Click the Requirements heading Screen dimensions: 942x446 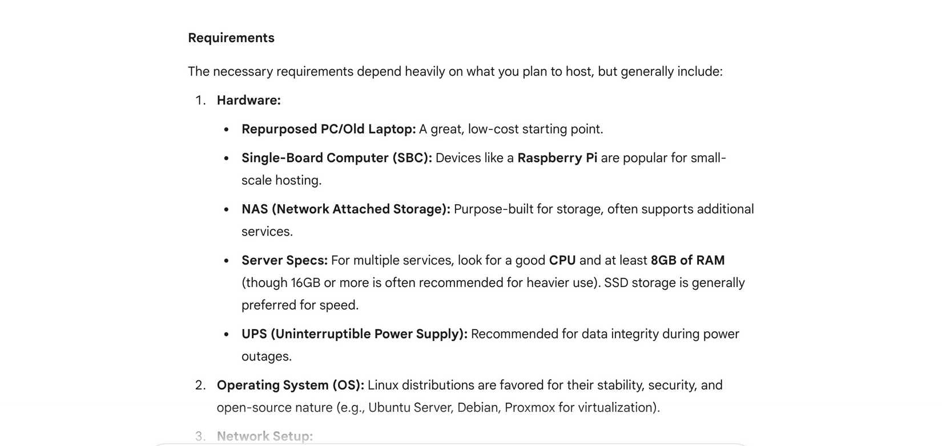231,38
